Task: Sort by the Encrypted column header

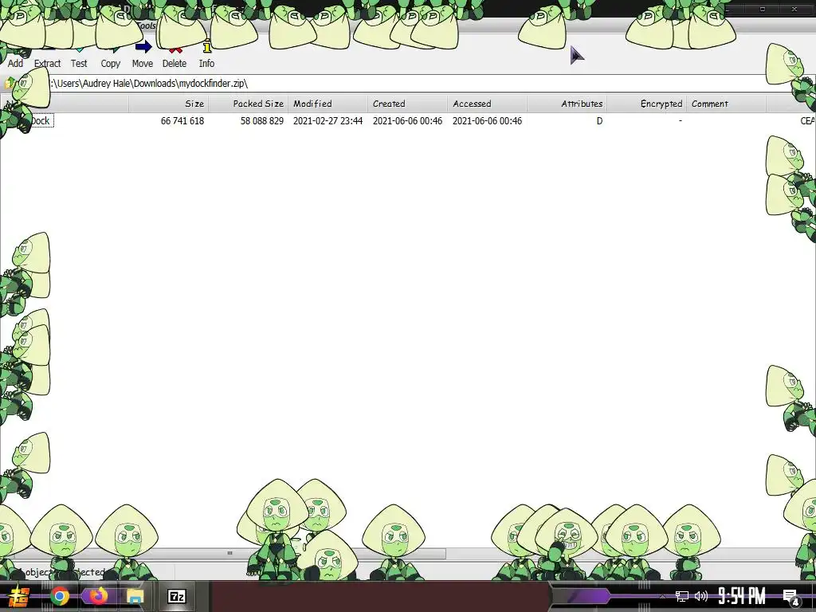Action: [x=646, y=104]
